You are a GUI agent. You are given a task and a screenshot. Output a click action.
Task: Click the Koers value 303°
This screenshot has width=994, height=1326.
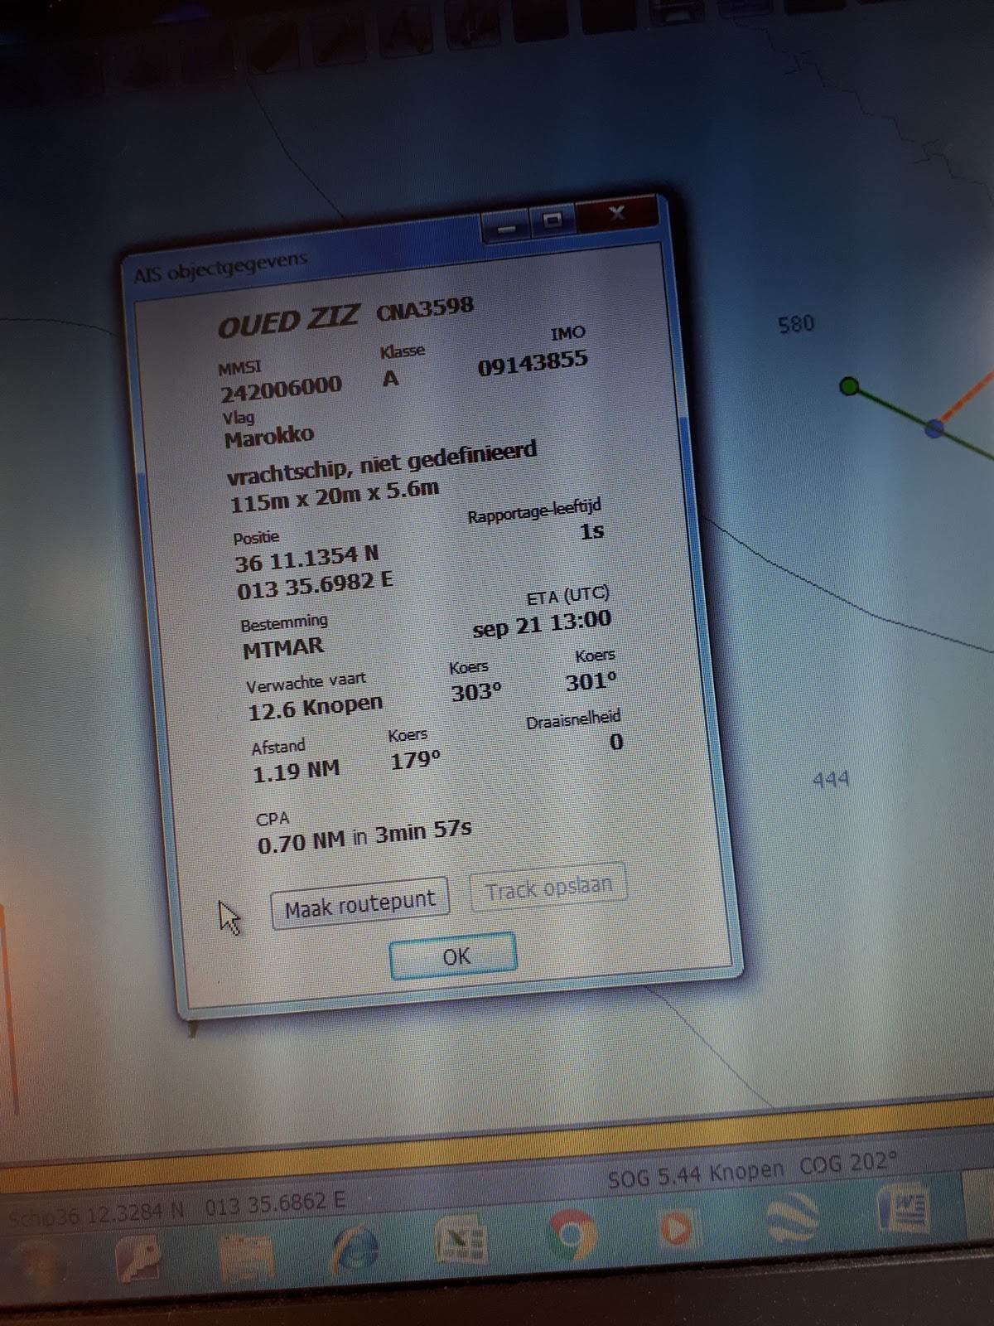point(476,690)
